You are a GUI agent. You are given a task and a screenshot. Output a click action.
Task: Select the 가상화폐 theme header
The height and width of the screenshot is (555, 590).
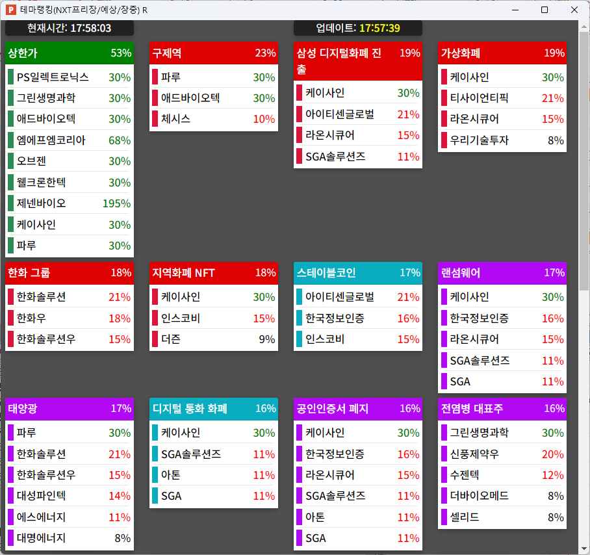click(502, 53)
